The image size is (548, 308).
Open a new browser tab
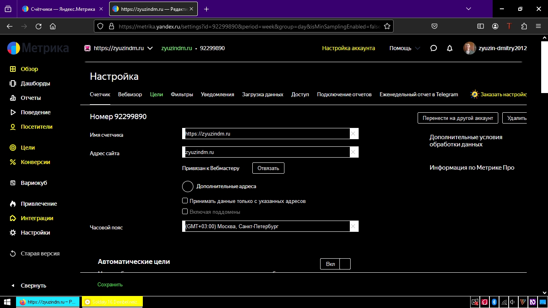pos(206,9)
